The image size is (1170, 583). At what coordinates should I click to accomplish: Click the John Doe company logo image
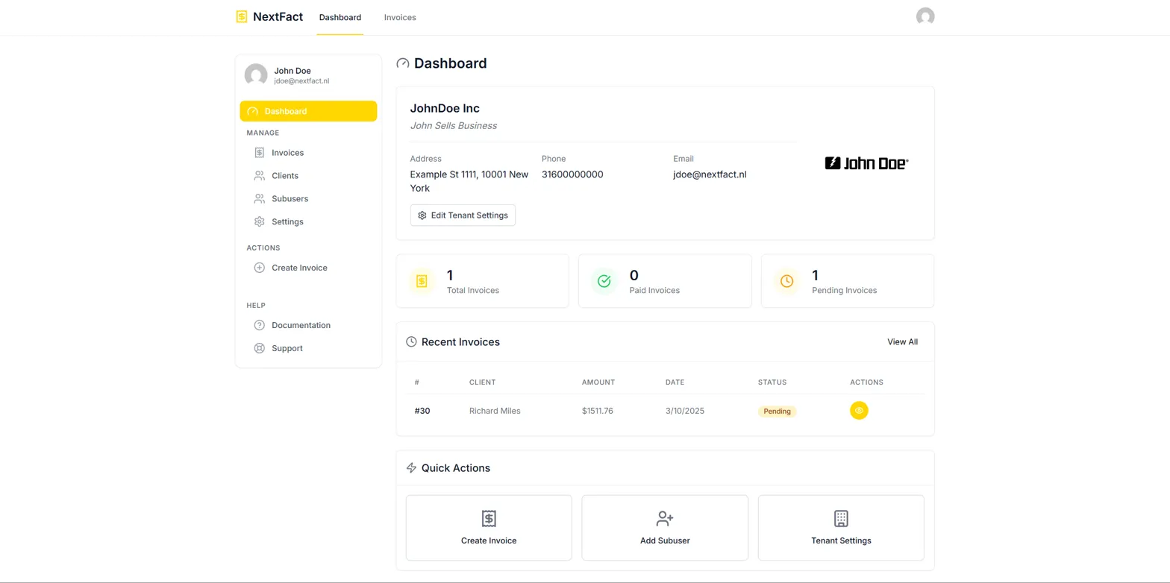[x=866, y=163]
